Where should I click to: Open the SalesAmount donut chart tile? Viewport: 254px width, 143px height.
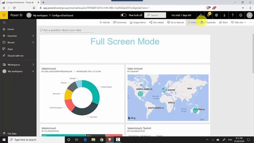point(82,93)
